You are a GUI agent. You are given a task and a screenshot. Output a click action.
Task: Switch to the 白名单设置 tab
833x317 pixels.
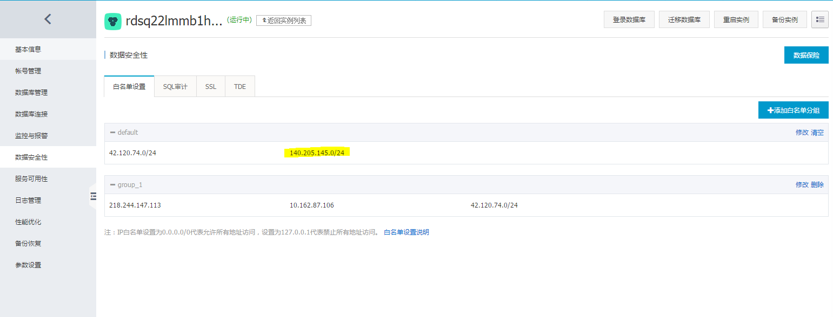point(129,86)
